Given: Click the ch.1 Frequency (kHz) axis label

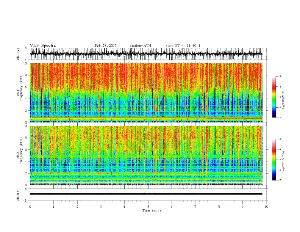Looking at the screenshot, I should coord(20,87).
